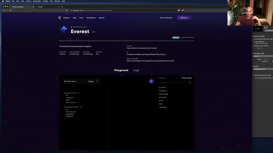Open the User schema type
The height and width of the screenshot is (153, 273).
point(161,104)
